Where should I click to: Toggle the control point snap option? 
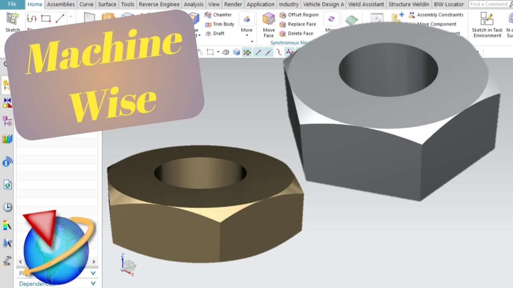[x=289, y=52]
